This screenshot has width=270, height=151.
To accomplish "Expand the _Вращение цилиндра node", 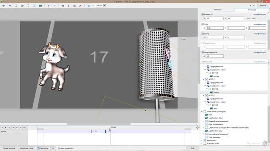I will pyautogui.click(x=203, y=128).
